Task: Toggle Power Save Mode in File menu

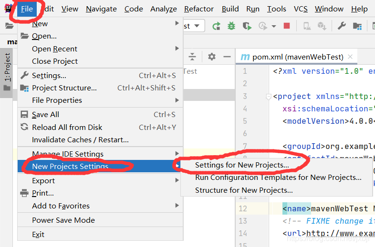Action: [63, 220]
